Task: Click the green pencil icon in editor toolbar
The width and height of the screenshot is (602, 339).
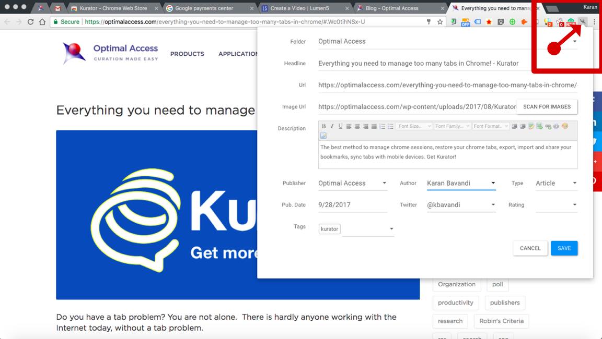Action: click(531, 126)
